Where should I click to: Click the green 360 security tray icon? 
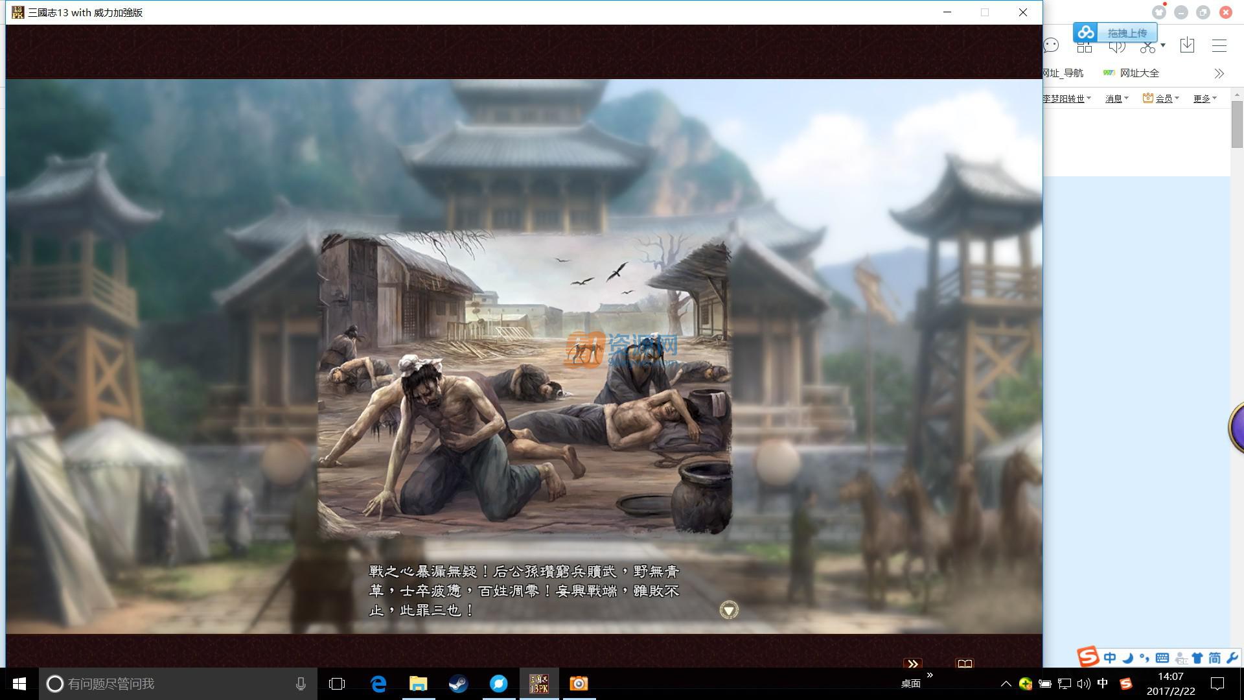[x=1026, y=684]
